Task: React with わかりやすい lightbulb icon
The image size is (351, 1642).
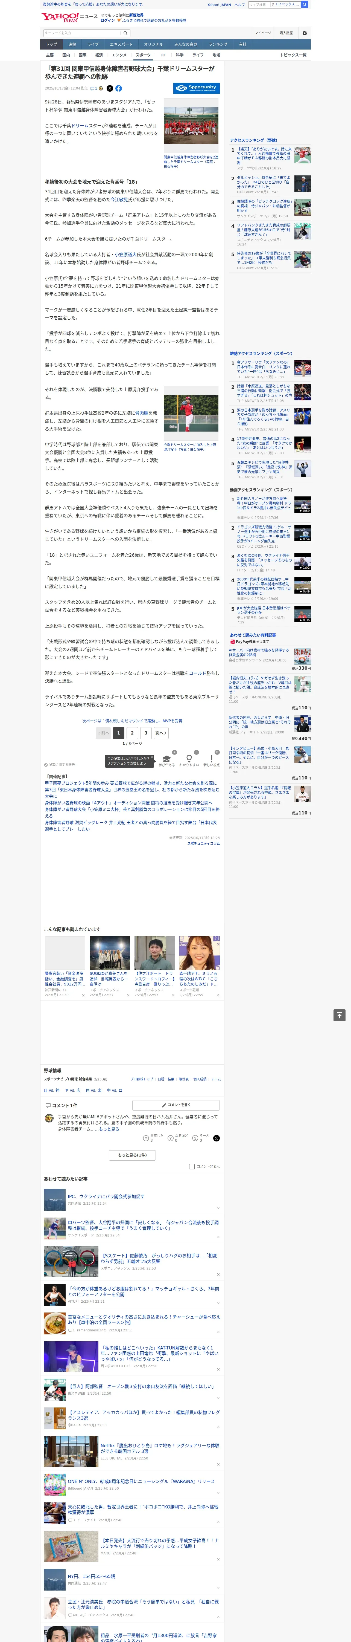Action: 189,759
